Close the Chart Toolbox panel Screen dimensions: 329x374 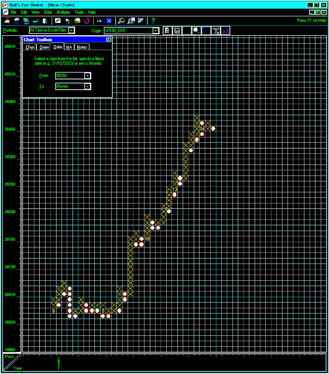[108, 39]
